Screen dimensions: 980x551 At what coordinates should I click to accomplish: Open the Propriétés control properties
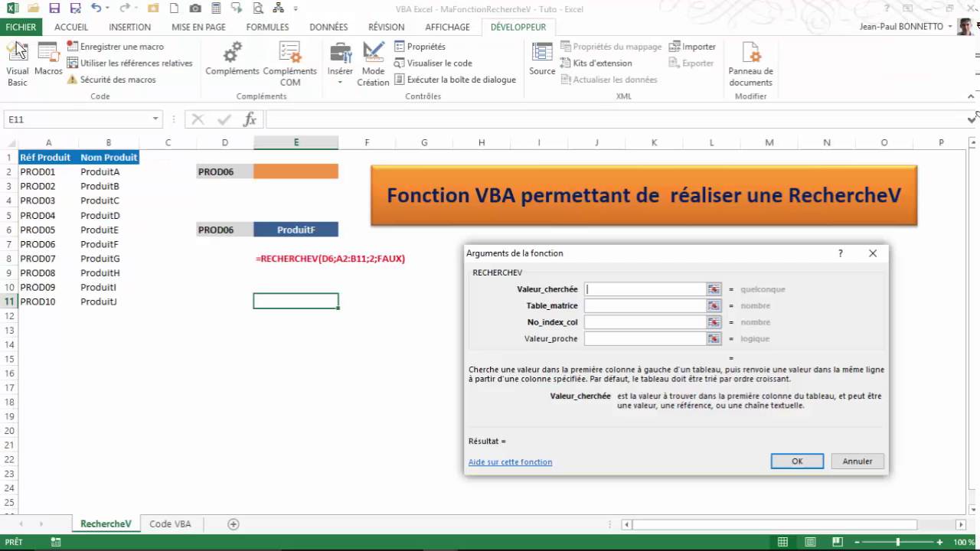[x=420, y=47]
